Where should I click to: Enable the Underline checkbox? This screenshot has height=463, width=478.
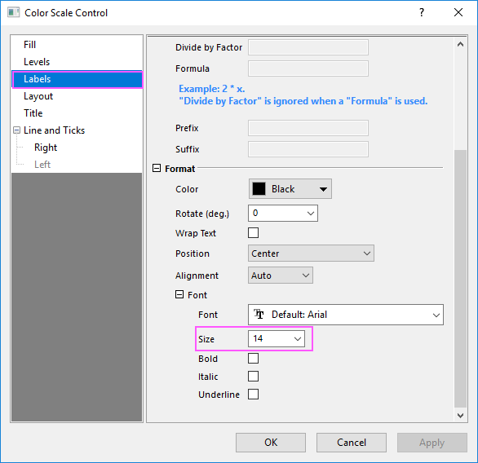click(254, 395)
